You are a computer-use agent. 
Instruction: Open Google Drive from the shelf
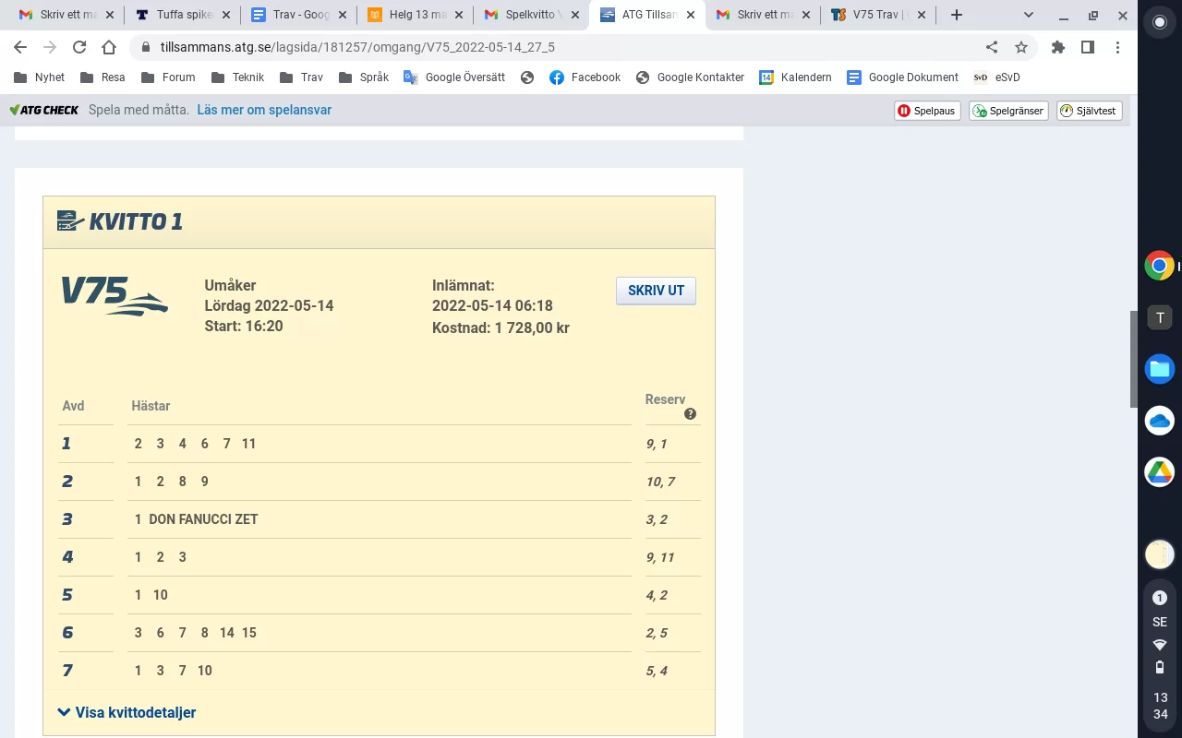pyautogui.click(x=1160, y=471)
